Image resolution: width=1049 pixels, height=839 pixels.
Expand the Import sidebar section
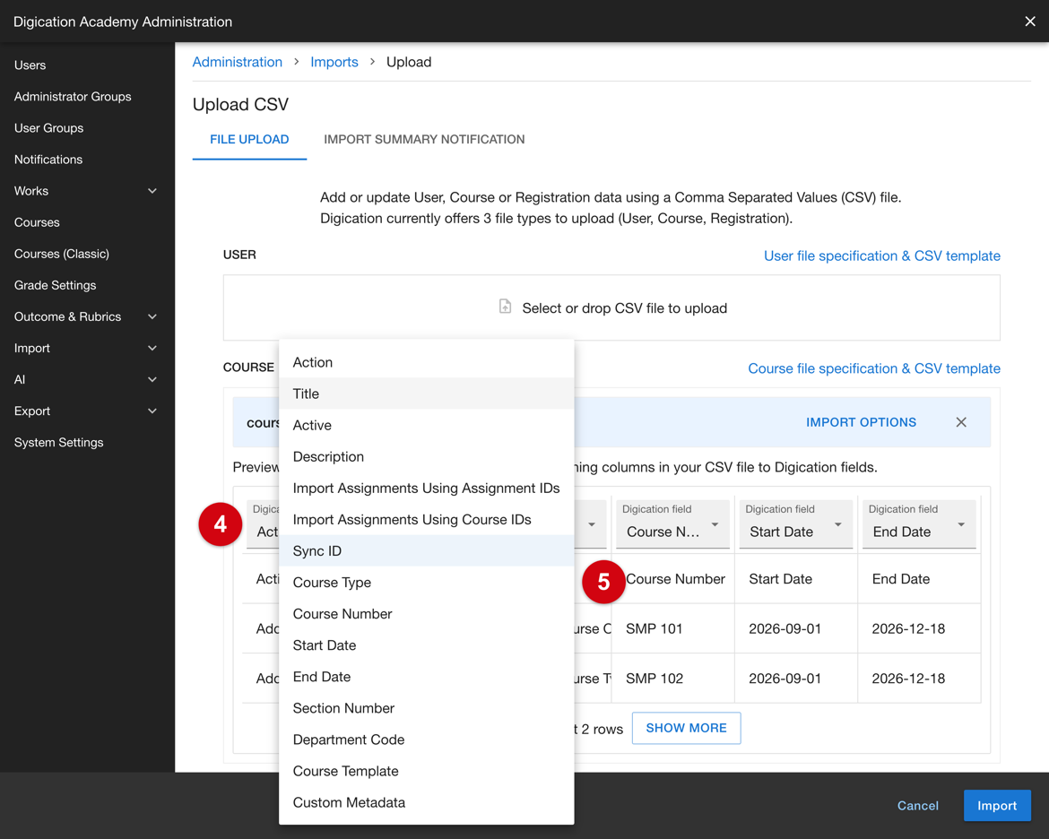152,348
